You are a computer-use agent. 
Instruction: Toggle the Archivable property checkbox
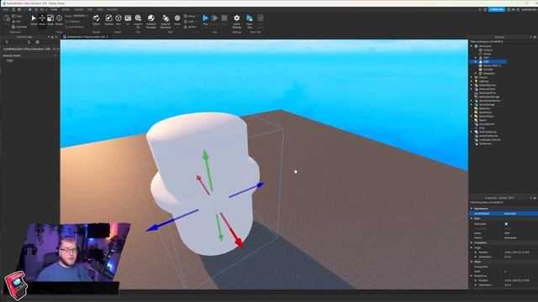pos(506,224)
